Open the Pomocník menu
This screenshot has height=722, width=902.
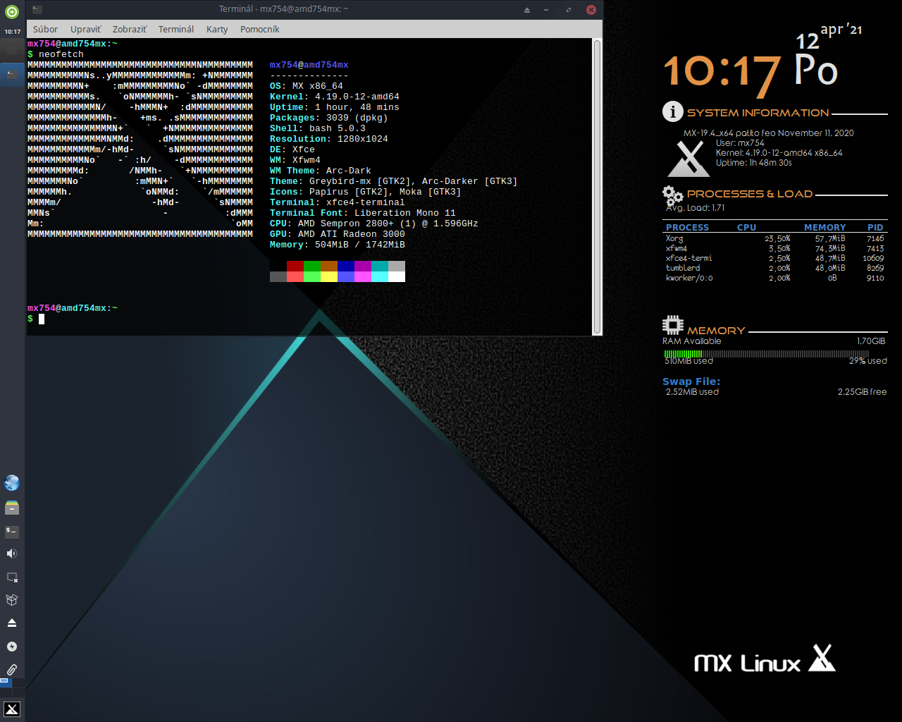(260, 29)
